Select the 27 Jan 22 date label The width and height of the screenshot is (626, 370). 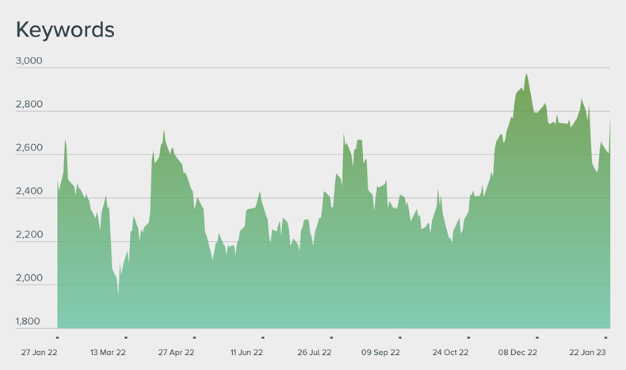coord(40,352)
